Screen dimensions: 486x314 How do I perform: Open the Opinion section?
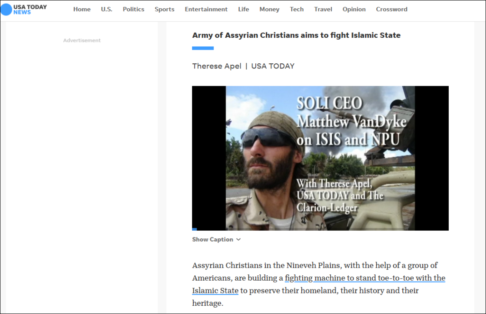click(x=354, y=10)
